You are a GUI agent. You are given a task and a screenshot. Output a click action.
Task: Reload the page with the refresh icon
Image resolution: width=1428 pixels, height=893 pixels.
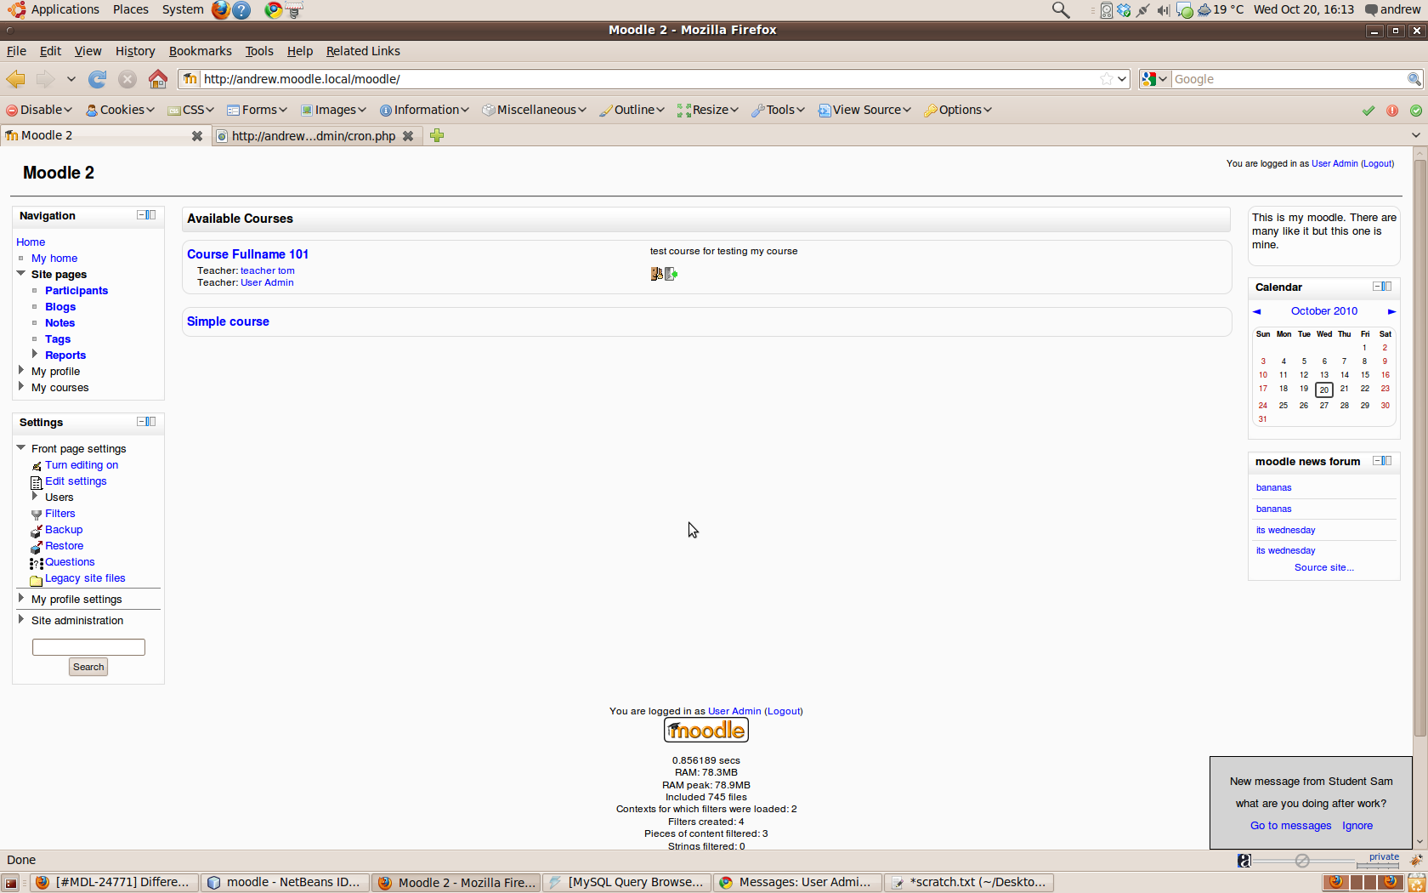click(x=98, y=79)
